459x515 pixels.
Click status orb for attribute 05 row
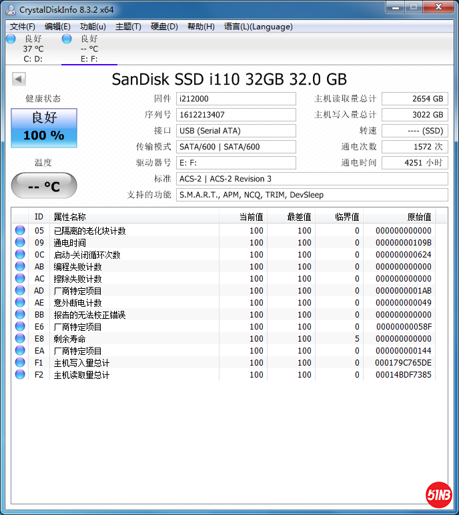tap(20, 231)
